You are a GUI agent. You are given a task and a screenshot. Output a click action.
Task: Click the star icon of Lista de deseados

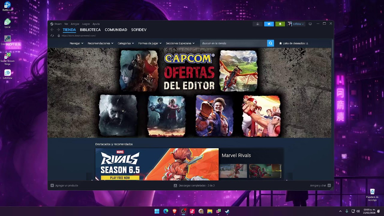(280, 43)
